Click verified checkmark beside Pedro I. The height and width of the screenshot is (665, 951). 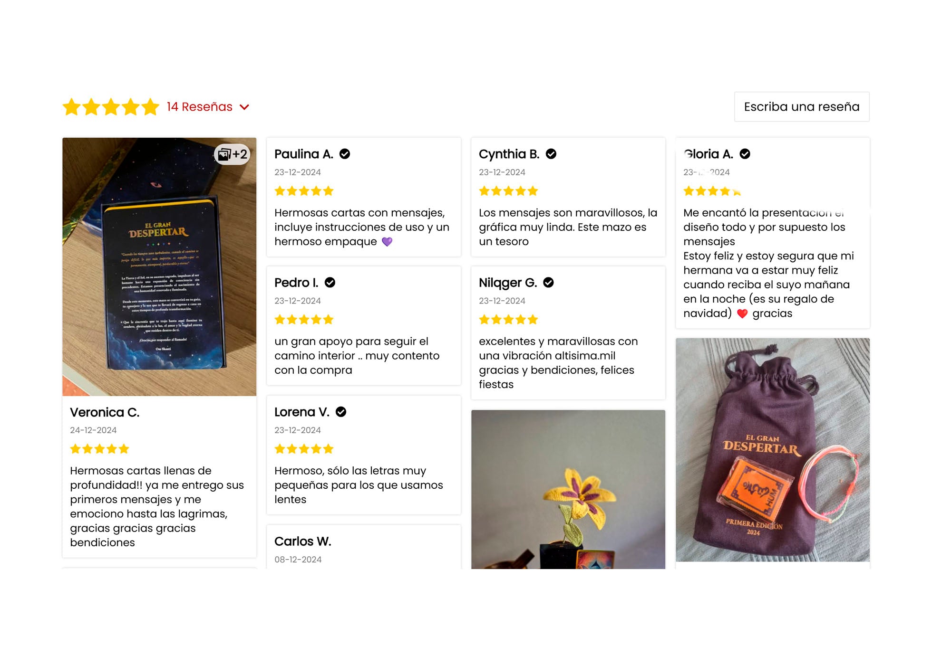click(x=330, y=283)
